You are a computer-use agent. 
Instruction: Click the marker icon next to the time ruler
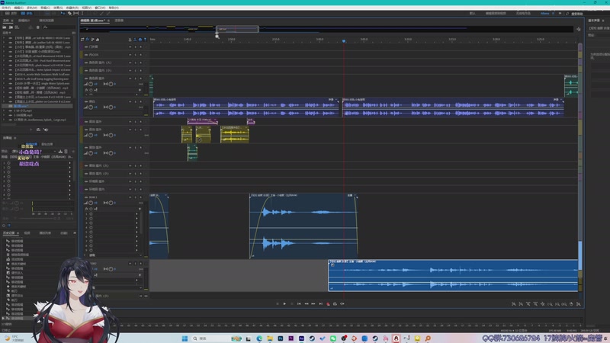tap(145, 40)
